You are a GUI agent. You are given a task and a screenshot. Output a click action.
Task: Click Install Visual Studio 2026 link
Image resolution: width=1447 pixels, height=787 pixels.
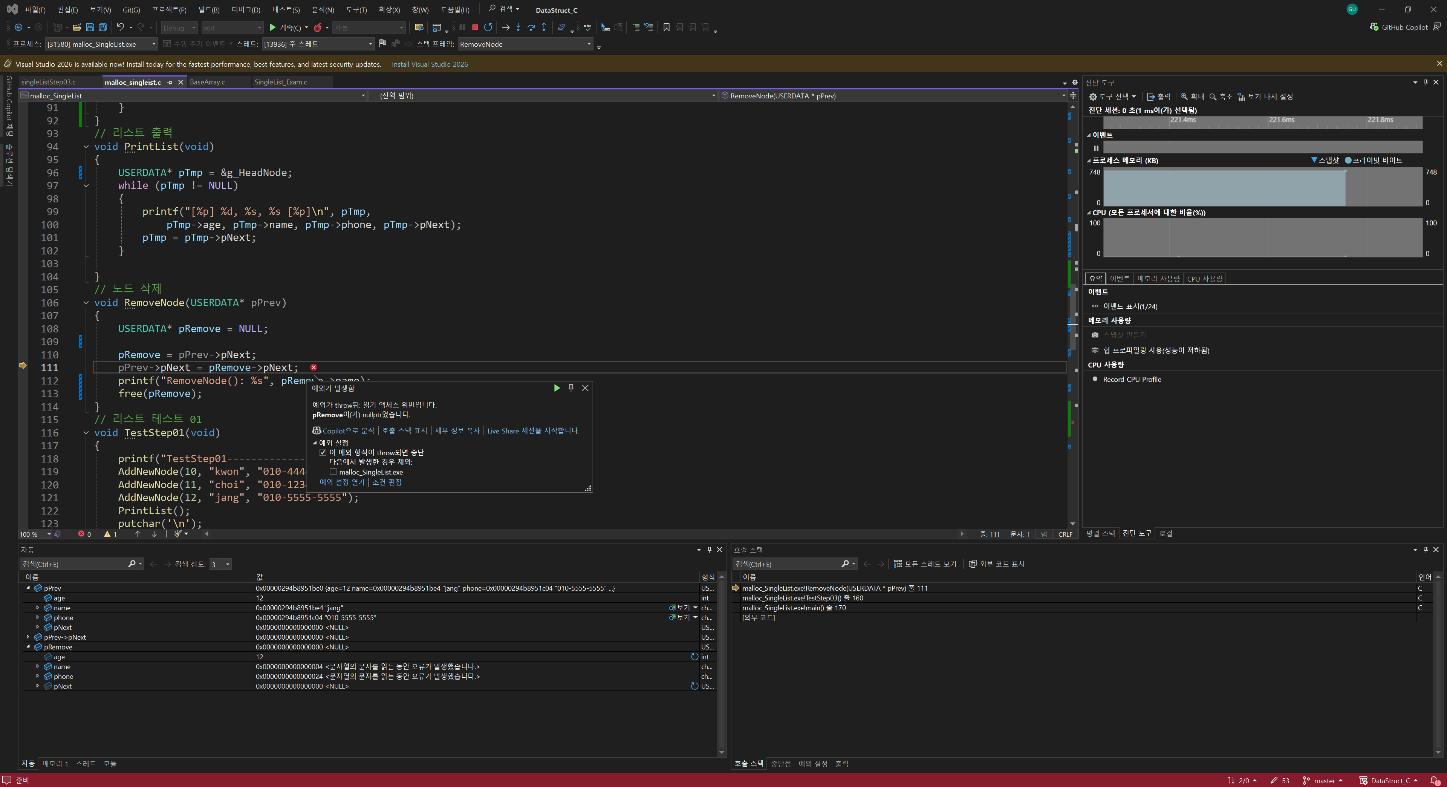pyautogui.click(x=429, y=64)
